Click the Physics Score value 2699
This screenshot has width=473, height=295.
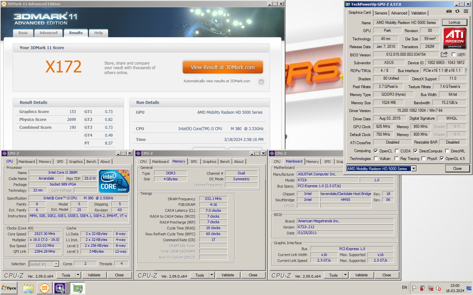point(72,120)
